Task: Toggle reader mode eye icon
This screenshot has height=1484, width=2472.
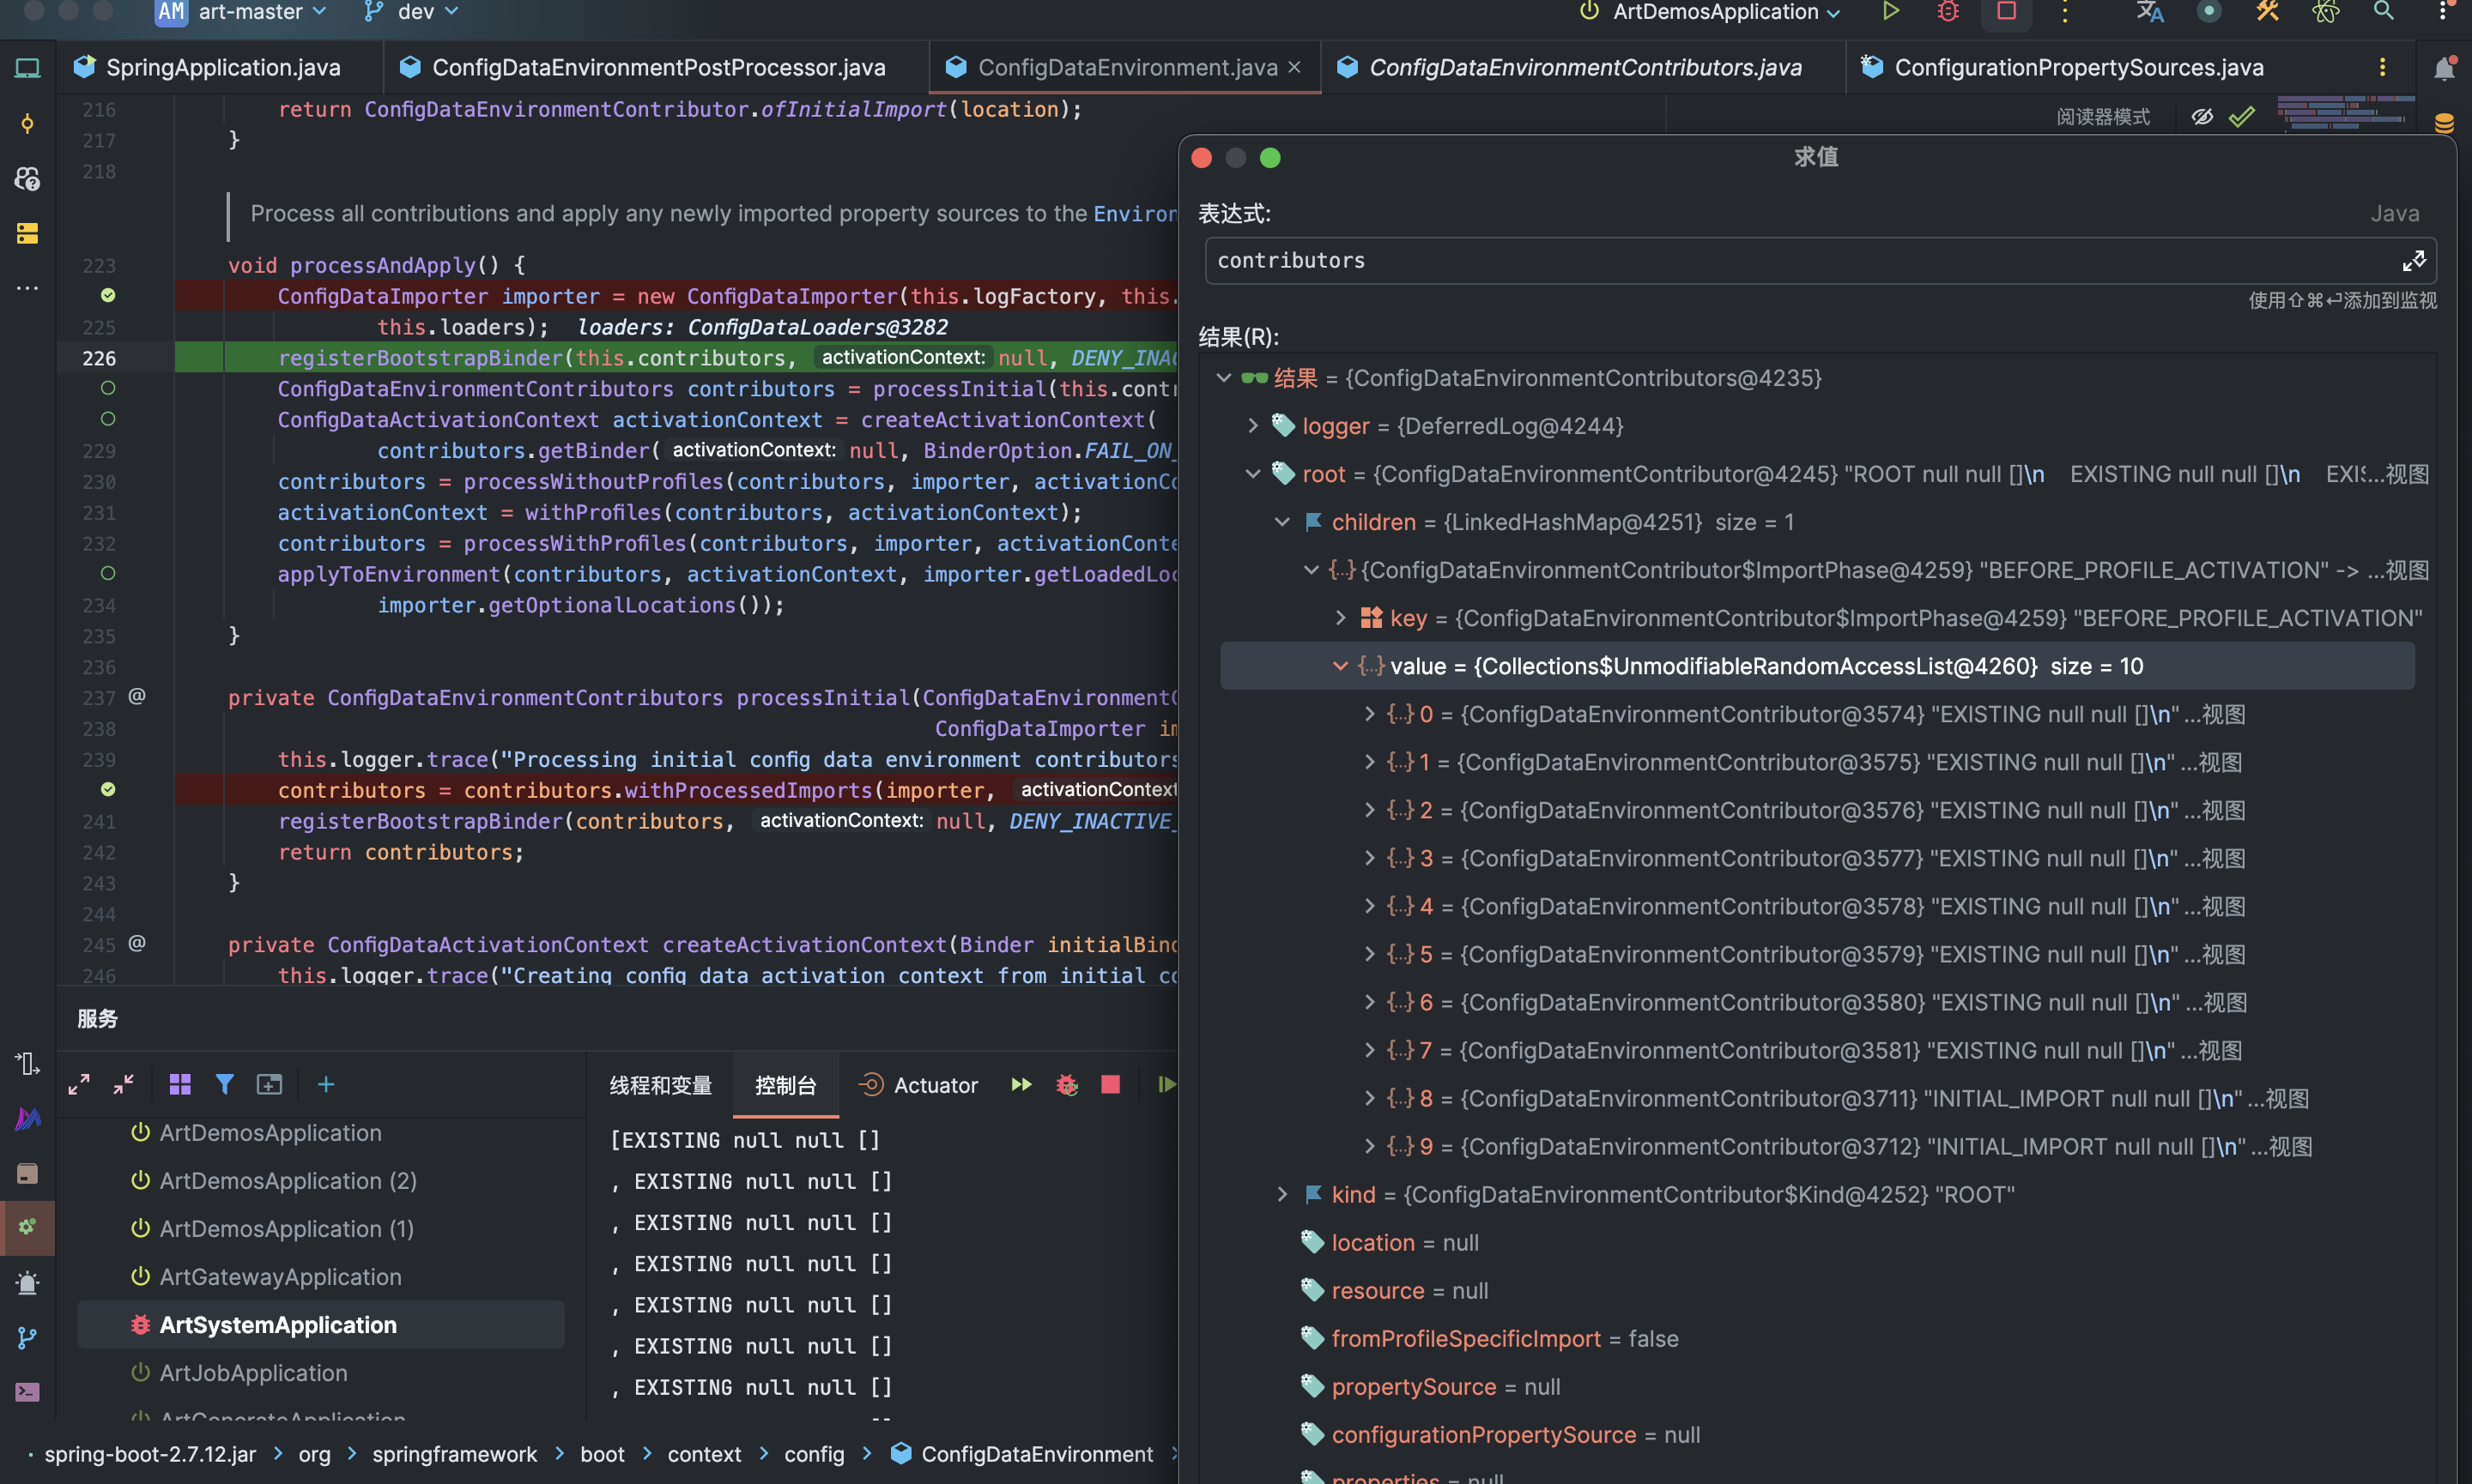Action: pyautogui.click(x=2202, y=117)
